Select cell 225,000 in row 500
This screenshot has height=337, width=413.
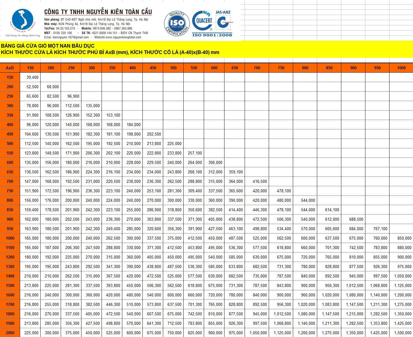[173, 143]
